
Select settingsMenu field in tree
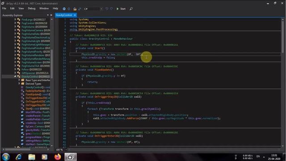[38, 140]
